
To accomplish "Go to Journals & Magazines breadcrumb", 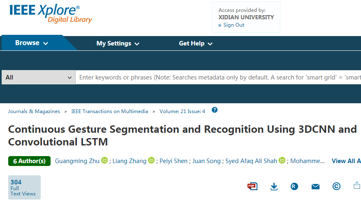I will coord(34,111).
